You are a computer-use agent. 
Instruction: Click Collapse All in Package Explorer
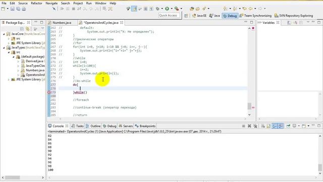[x=22, y=29]
